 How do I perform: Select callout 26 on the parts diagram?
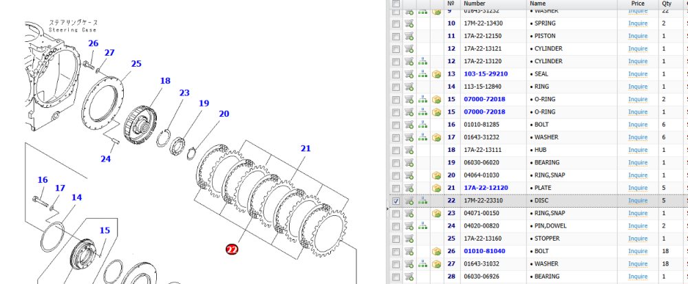point(93,43)
